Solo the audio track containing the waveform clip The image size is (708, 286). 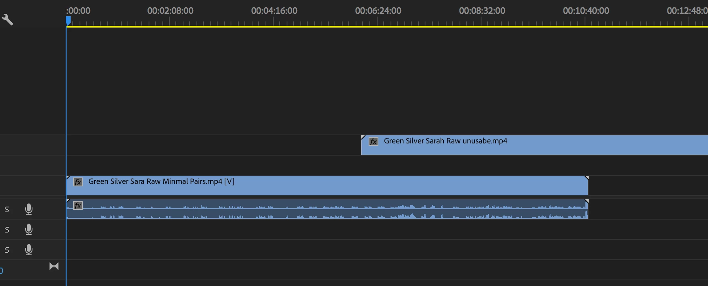tap(6, 209)
